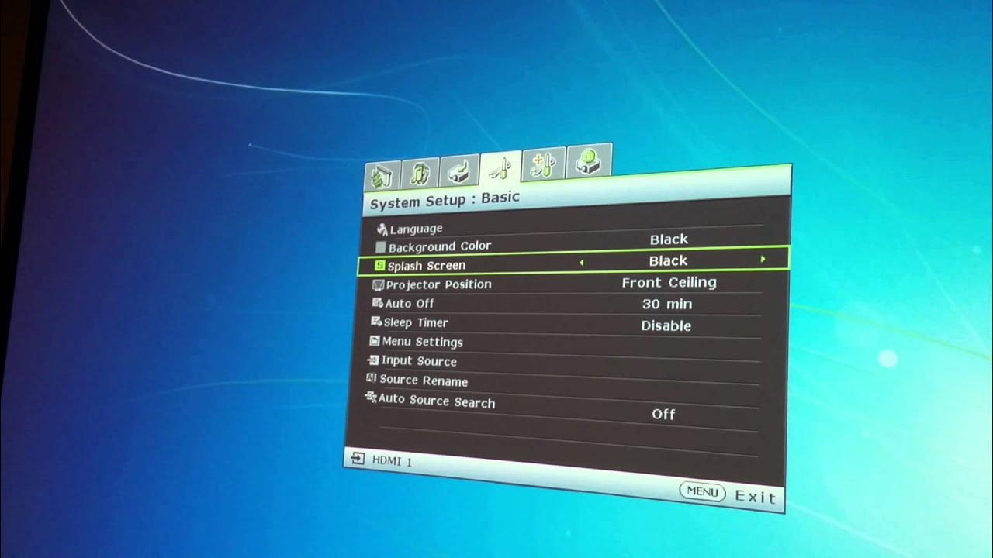Click the Splash Screen value Black
The width and height of the screenshot is (993, 558).
click(668, 261)
